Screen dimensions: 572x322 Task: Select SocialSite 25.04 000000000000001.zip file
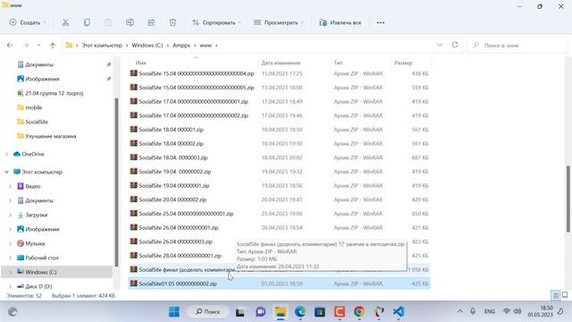tap(186, 214)
